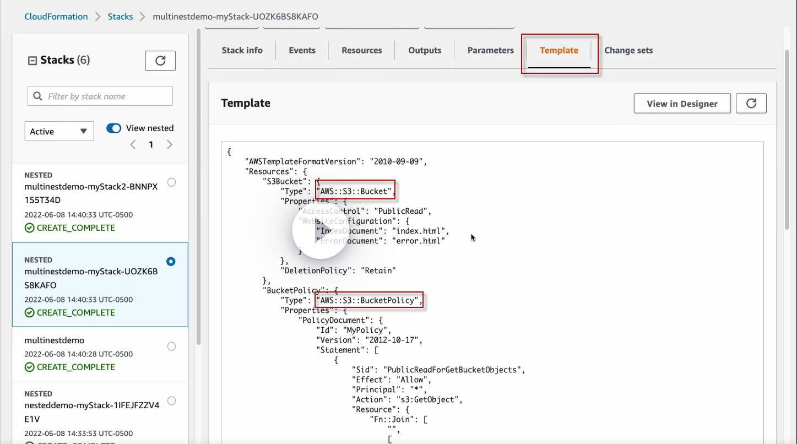Click the "Id": "MyPolicy" line

coord(354,330)
